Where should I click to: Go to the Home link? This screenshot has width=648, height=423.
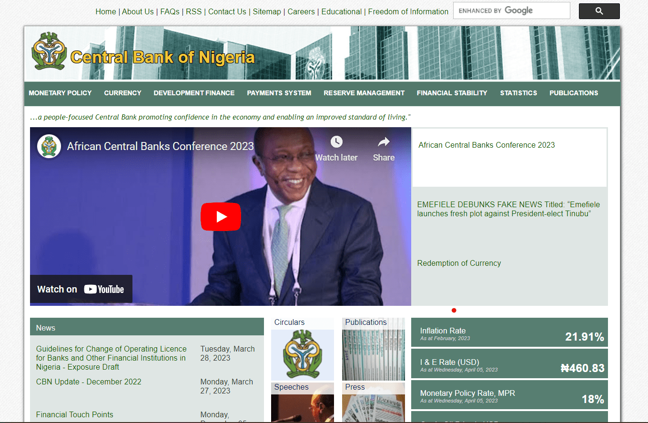[106, 11]
